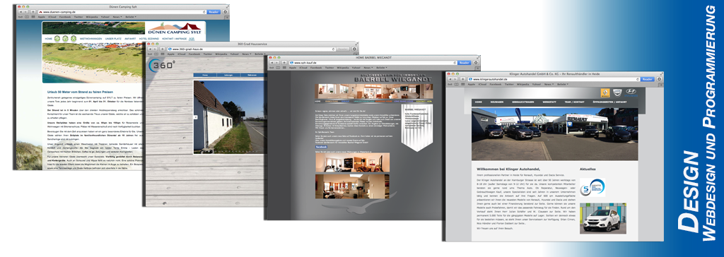Screen dimensions: 724x257
Task: Open News dropdown in Klinger Autohandel window
Action: (549, 85)
